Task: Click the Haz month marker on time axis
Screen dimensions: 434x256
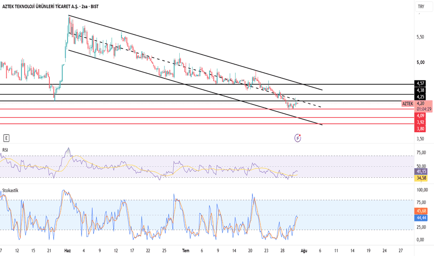Action: 68,251
